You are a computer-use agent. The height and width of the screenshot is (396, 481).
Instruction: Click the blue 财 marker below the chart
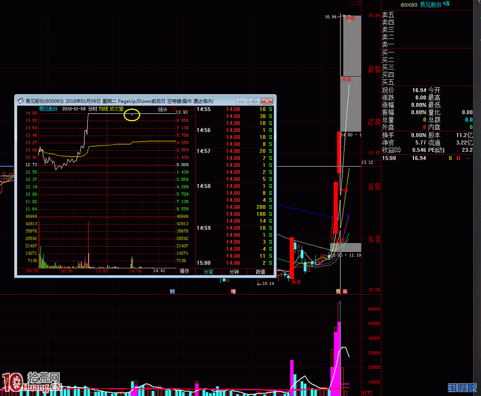tap(173, 291)
